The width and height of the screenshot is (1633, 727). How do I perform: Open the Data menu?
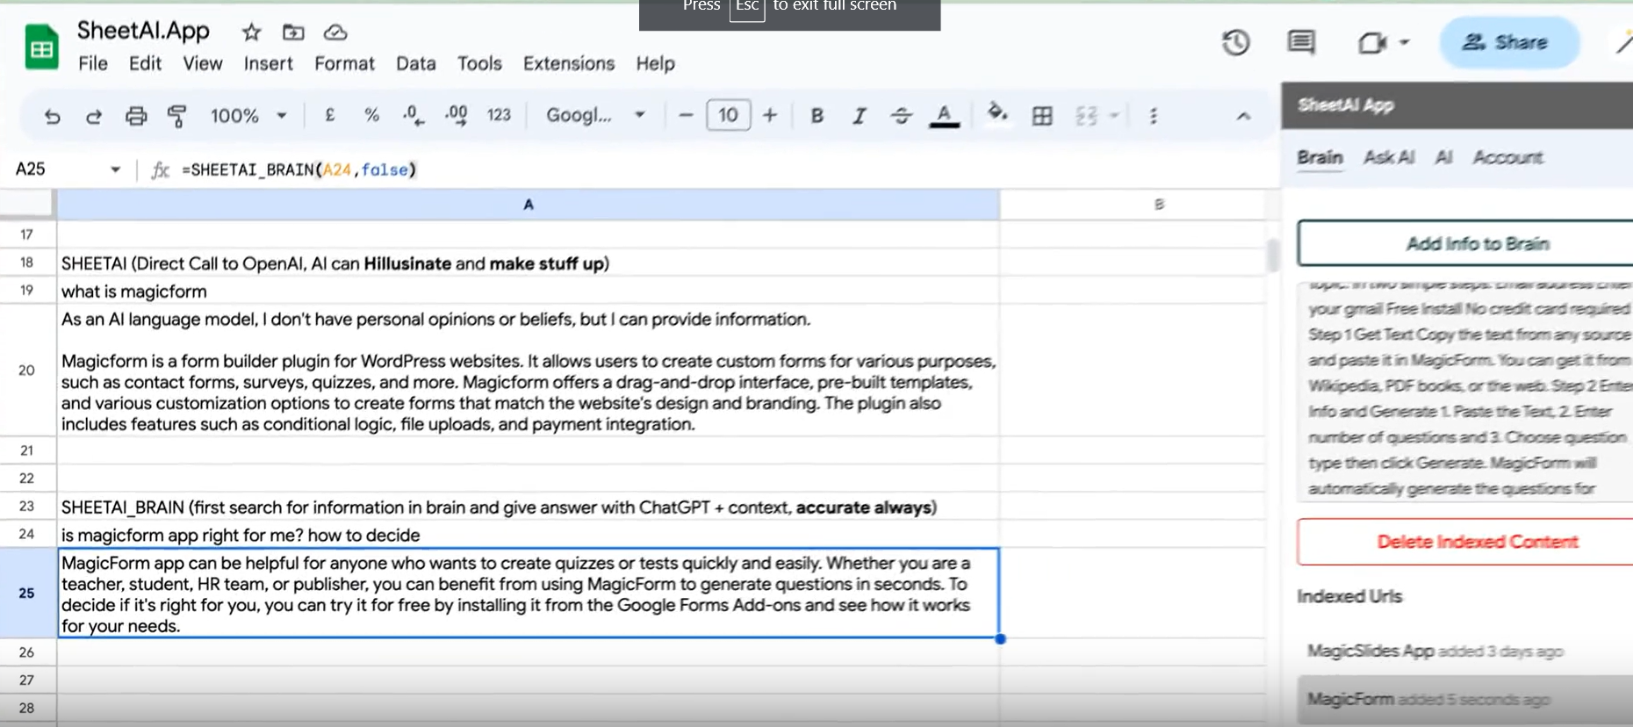click(416, 63)
